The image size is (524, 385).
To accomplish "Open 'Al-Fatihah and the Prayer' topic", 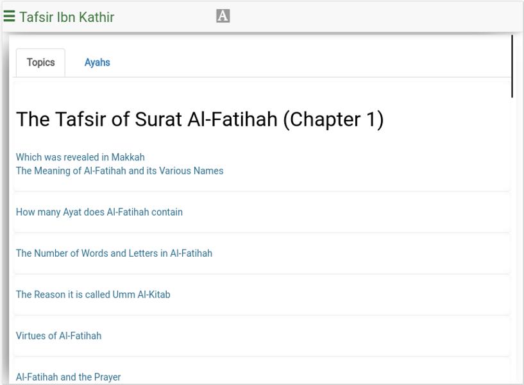I will 68,377.
